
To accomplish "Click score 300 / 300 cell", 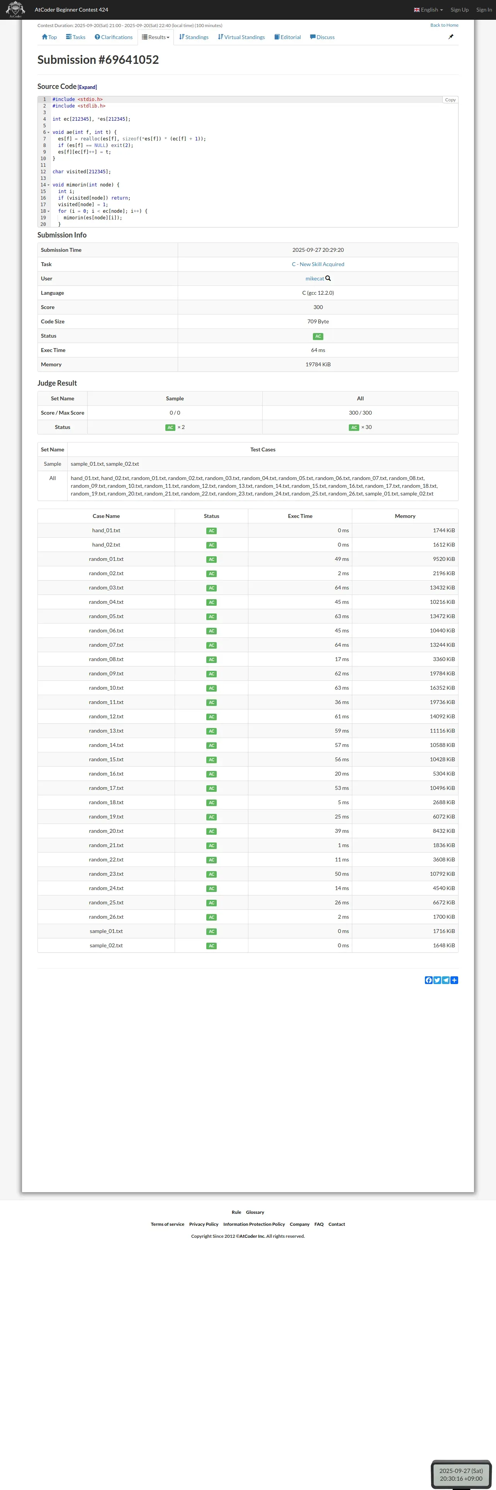I will 360,413.
